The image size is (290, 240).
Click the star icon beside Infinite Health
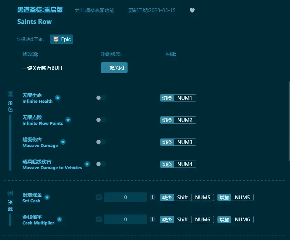58,98
